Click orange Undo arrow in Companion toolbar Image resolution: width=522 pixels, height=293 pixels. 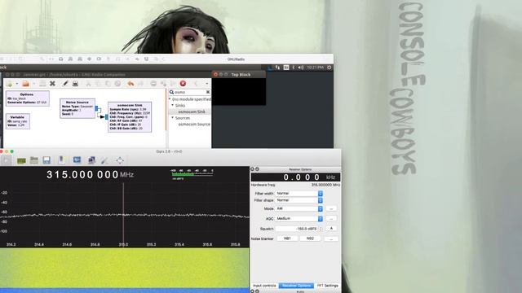(x=130, y=83)
